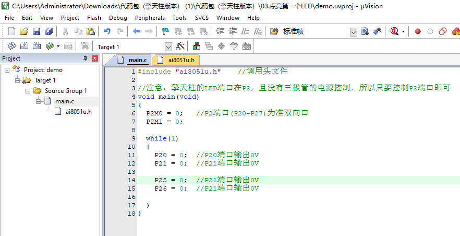Download to flash LOAD icon
This screenshot has width=460, height=236.
click(85, 46)
